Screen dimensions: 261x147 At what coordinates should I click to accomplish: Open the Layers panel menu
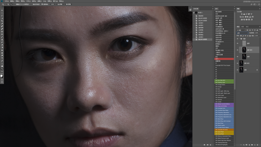(x=260, y=27)
